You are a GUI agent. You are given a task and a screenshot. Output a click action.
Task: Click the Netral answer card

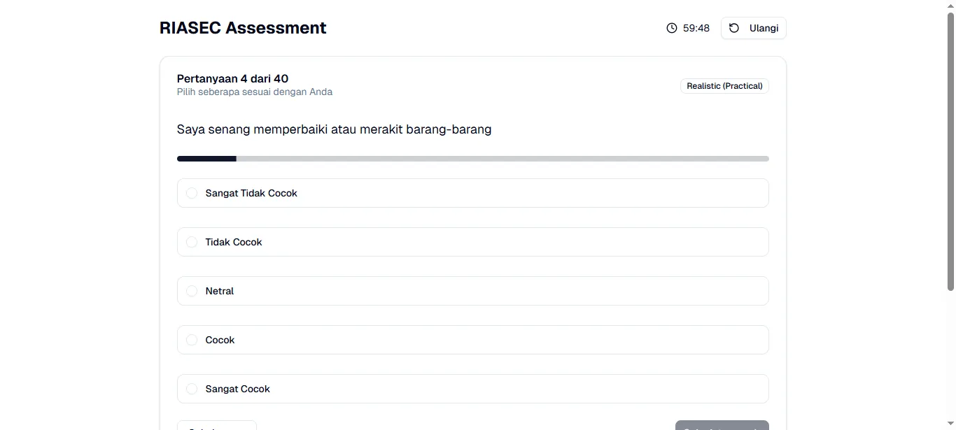click(x=472, y=291)
